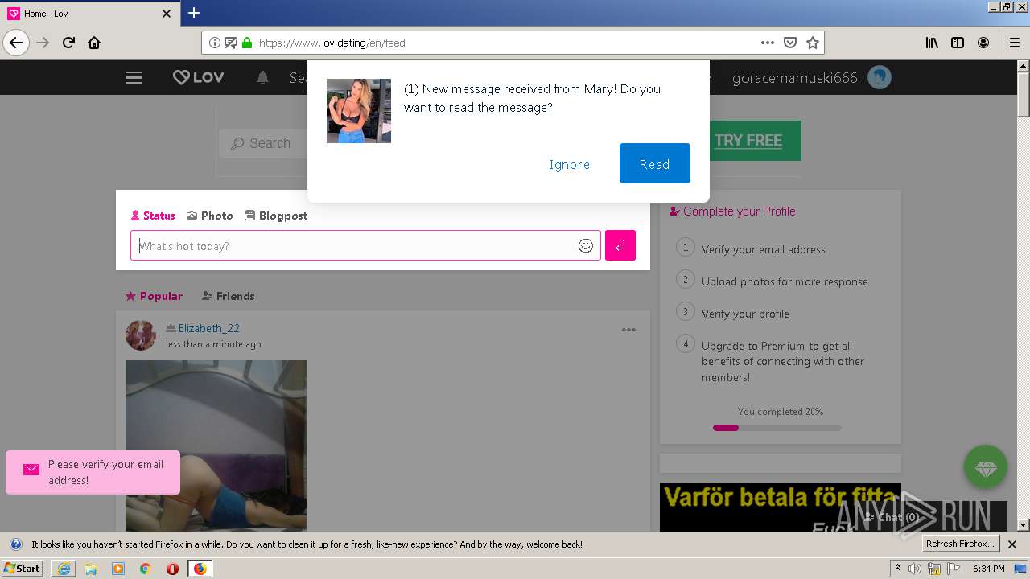
Task: Show the Popular feed
Action: pyautogui.click(x=154, y=296)
